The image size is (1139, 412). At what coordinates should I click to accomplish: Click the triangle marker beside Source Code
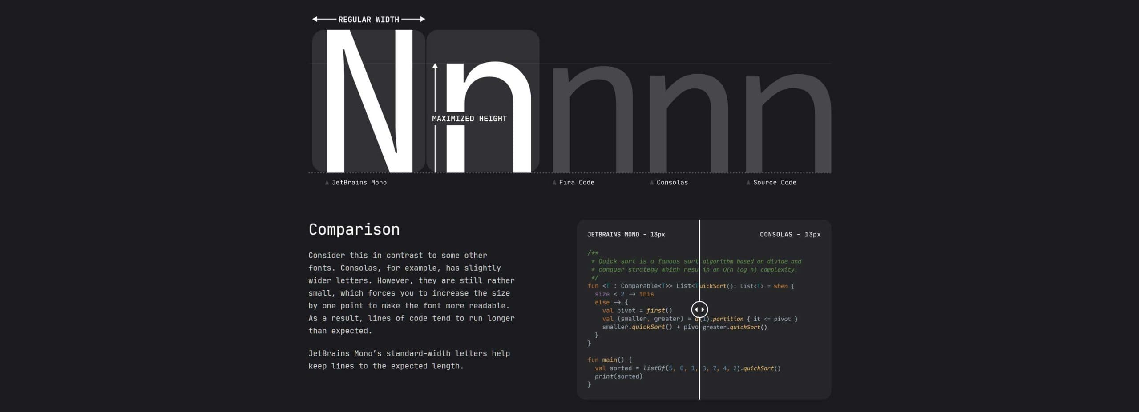click(x=748, y=183)
